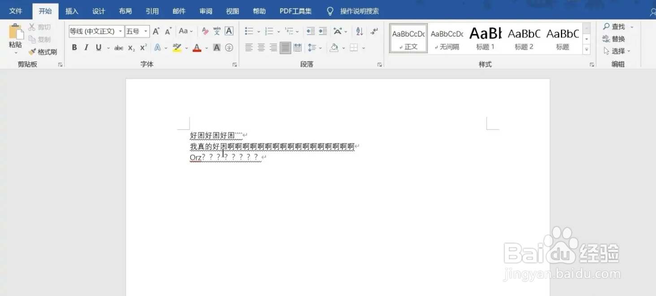Open the 选择 (Select) menu
The image size is (656, 296).
coord(617,51)
